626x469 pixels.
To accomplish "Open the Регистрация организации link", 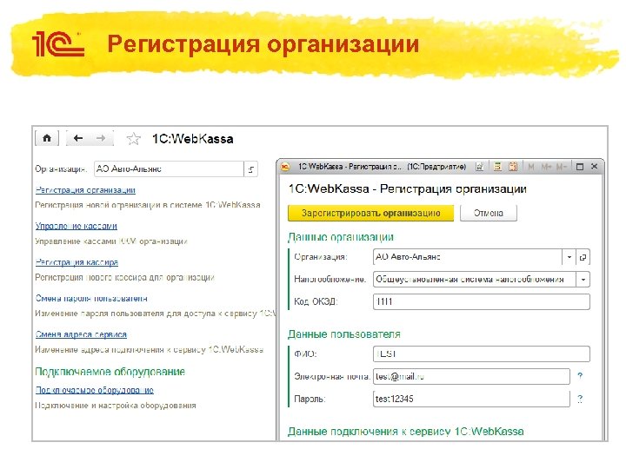I will tap(85, 190).
